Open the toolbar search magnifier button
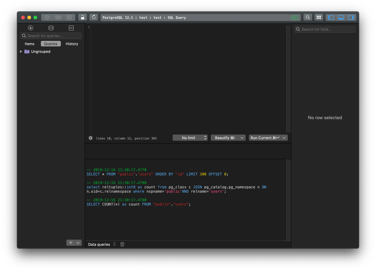Image resolution: width=376 pixels, height=271 pixels. (307, 18)
